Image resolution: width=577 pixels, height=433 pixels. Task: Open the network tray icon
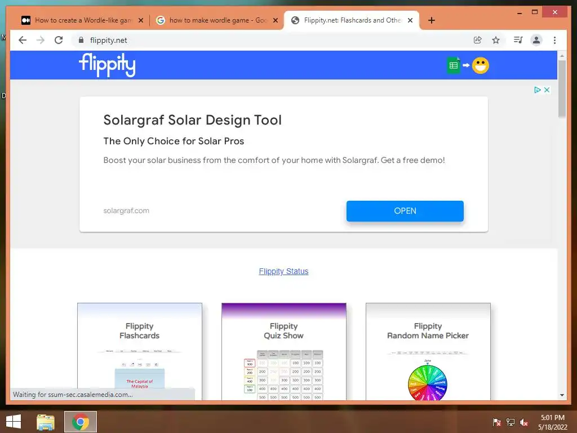coord(511,422)
